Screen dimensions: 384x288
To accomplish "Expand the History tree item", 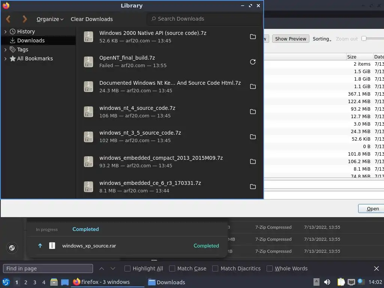I will tap(5, 31).
